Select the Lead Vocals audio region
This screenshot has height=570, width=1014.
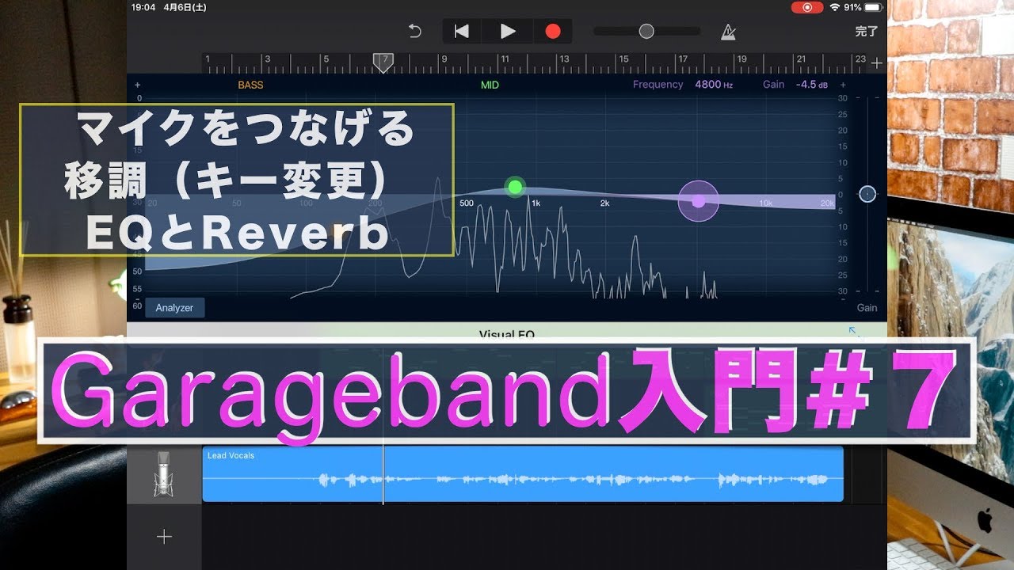(523, 473)
